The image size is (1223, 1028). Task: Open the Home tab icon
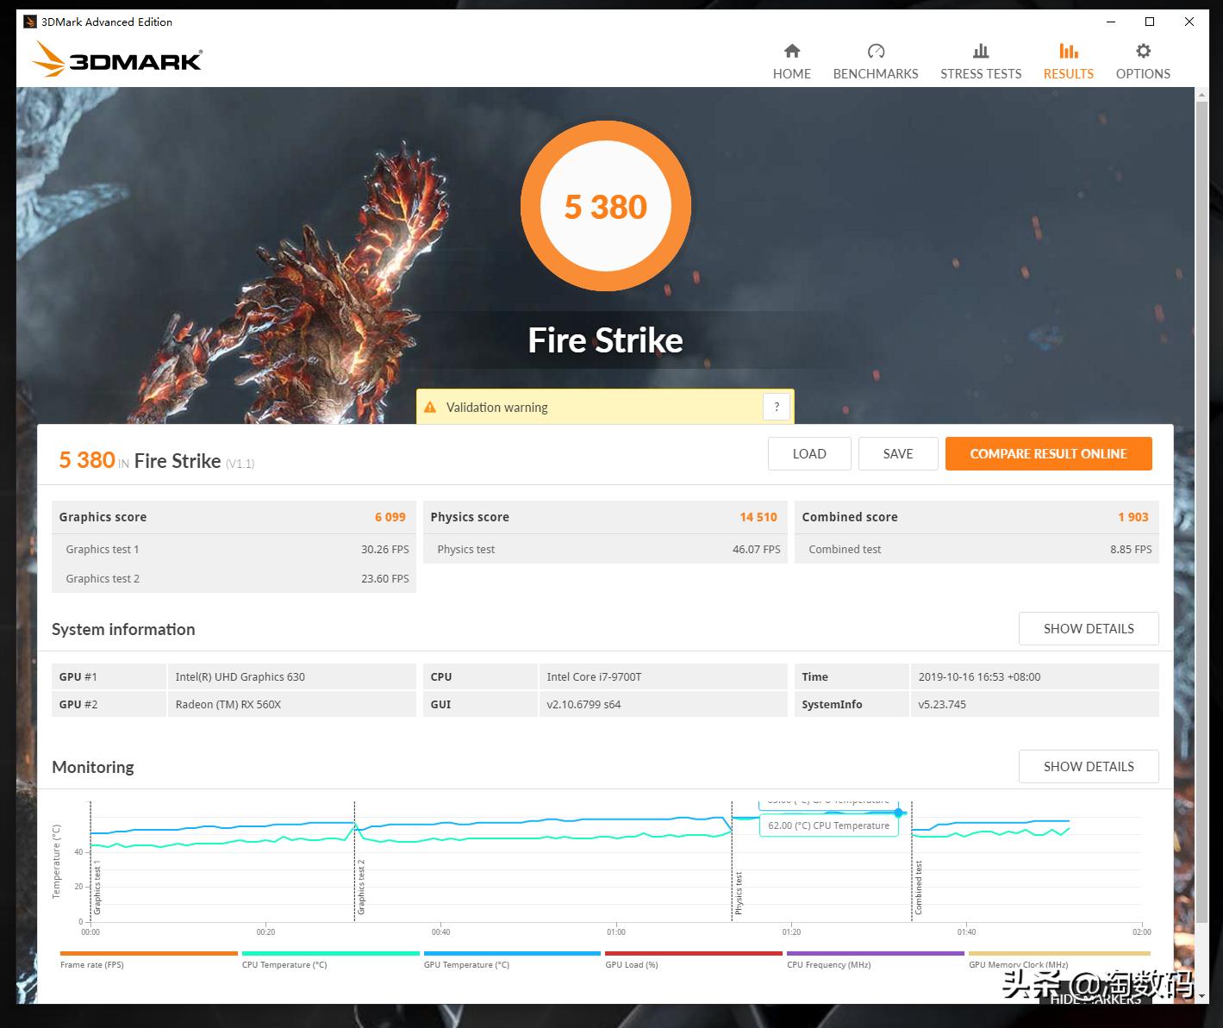[792, 51]
